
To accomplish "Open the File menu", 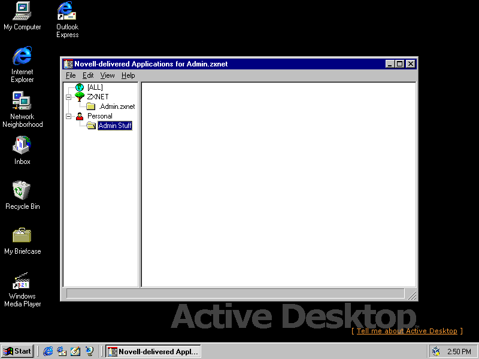I will 71,75.
